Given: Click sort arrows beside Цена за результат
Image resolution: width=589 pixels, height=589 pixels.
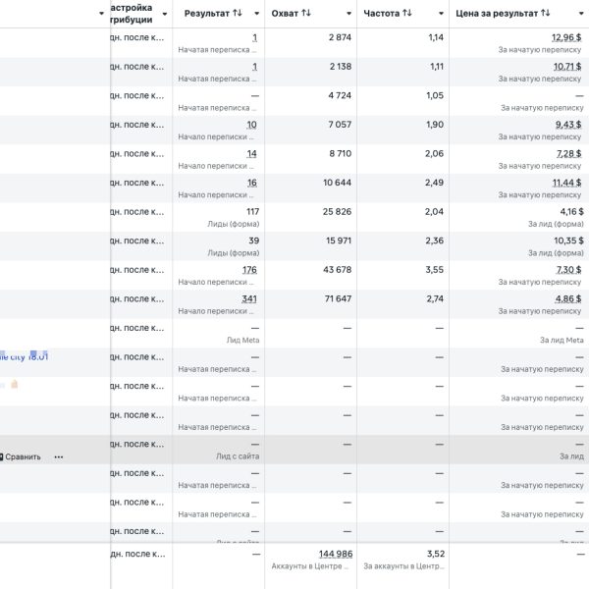Looking at the screenshot, I should (x=545, y=14).
